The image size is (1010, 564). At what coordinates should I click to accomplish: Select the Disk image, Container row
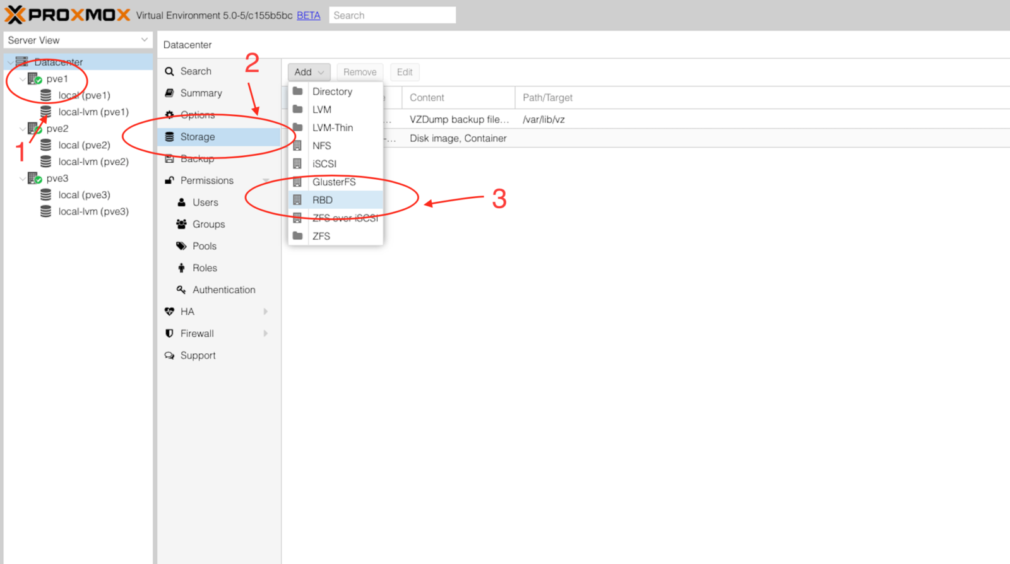pos(646,138)
